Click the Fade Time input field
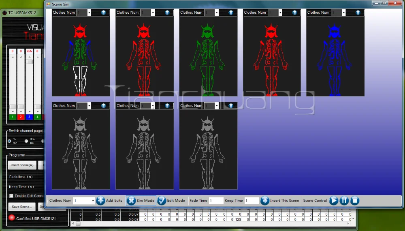Viewport: 405px width, 231px height. coord(216,201)
